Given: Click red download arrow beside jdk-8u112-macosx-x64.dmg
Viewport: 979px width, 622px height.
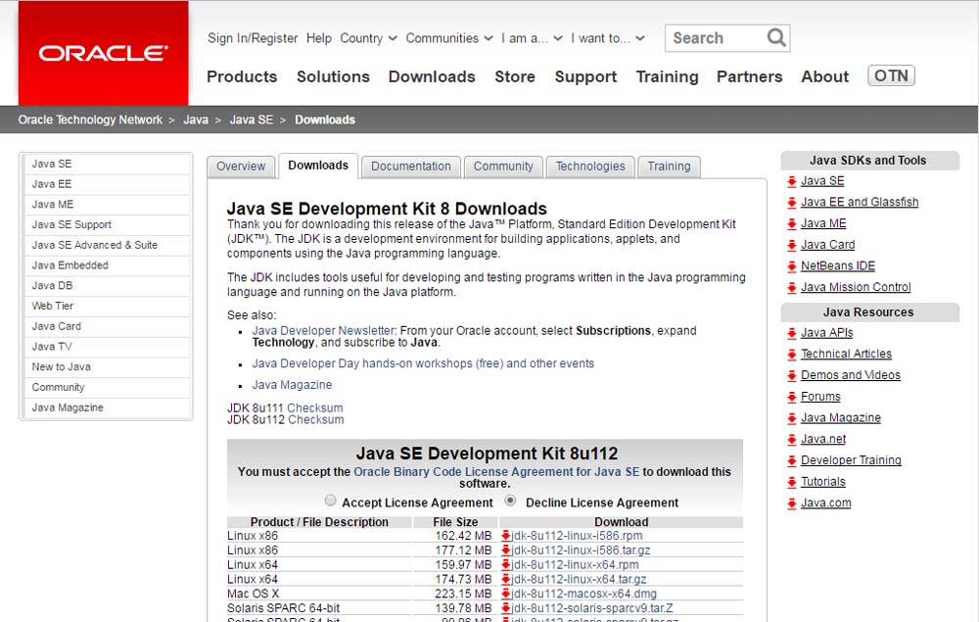Looking at the screenshot, I should [x=506, y=594].
